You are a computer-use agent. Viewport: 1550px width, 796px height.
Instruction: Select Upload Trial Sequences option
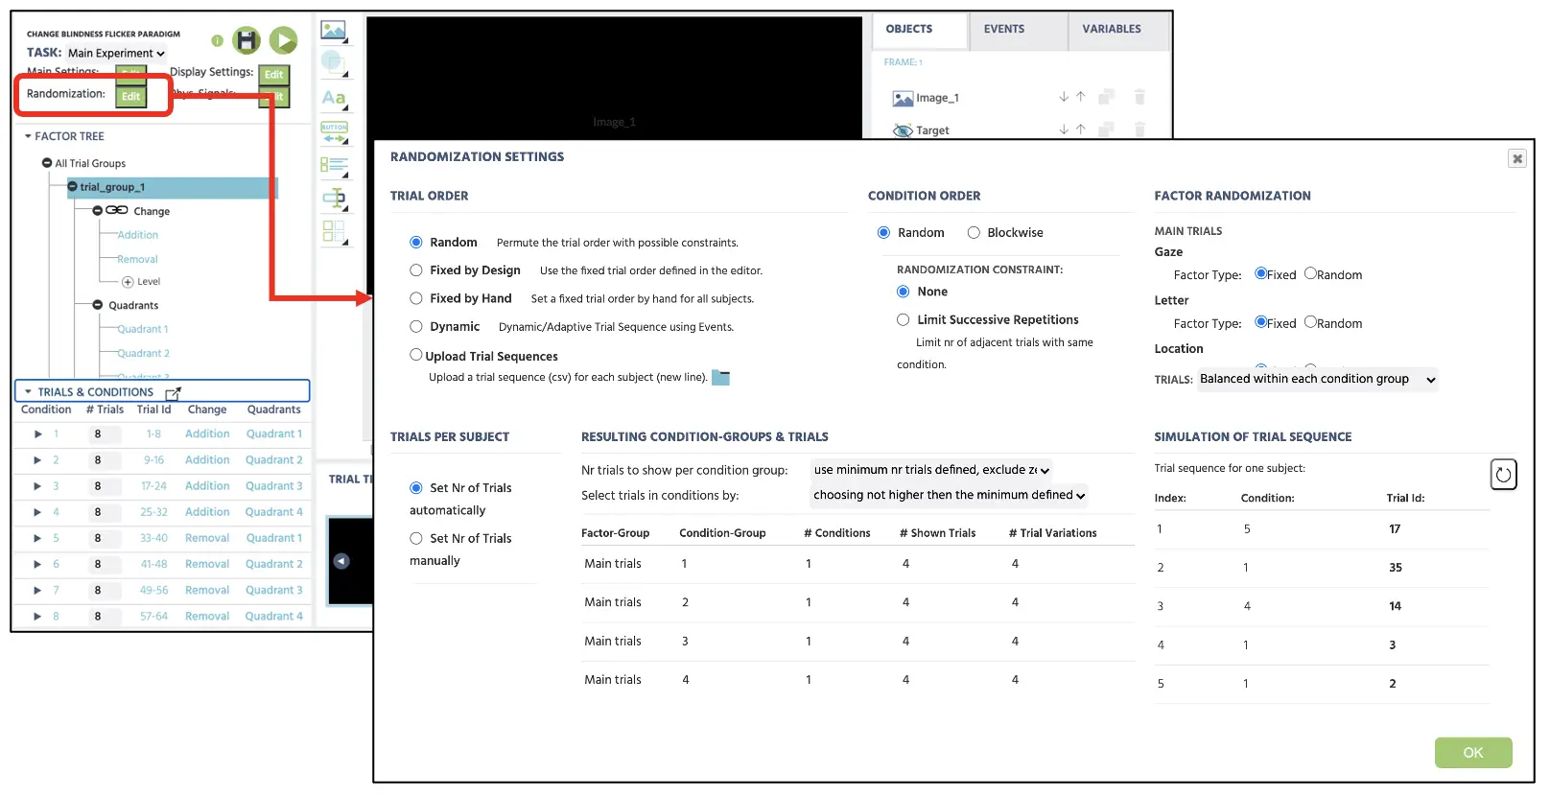[416, 355]
